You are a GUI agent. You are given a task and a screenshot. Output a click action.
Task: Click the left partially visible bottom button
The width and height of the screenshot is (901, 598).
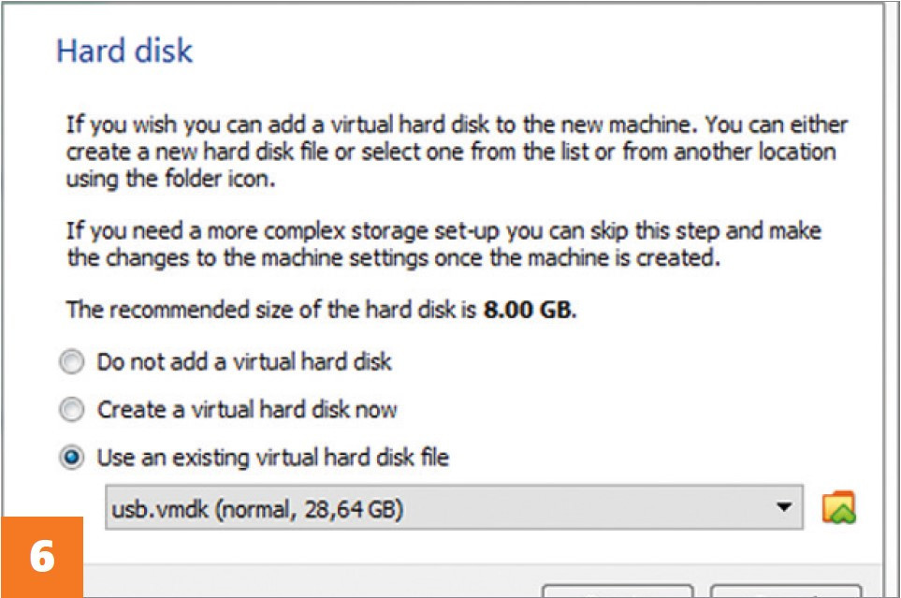click(x=618, y=591)
